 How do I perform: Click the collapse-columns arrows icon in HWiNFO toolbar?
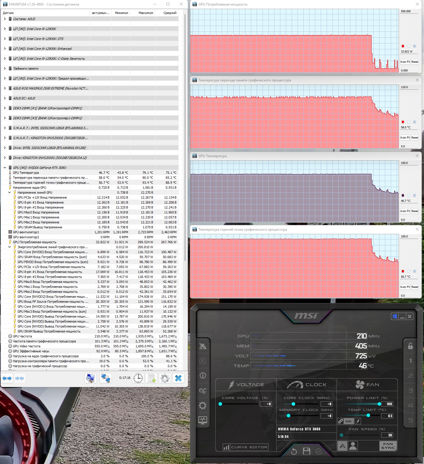pyautogui.click(x=20, y=378)
